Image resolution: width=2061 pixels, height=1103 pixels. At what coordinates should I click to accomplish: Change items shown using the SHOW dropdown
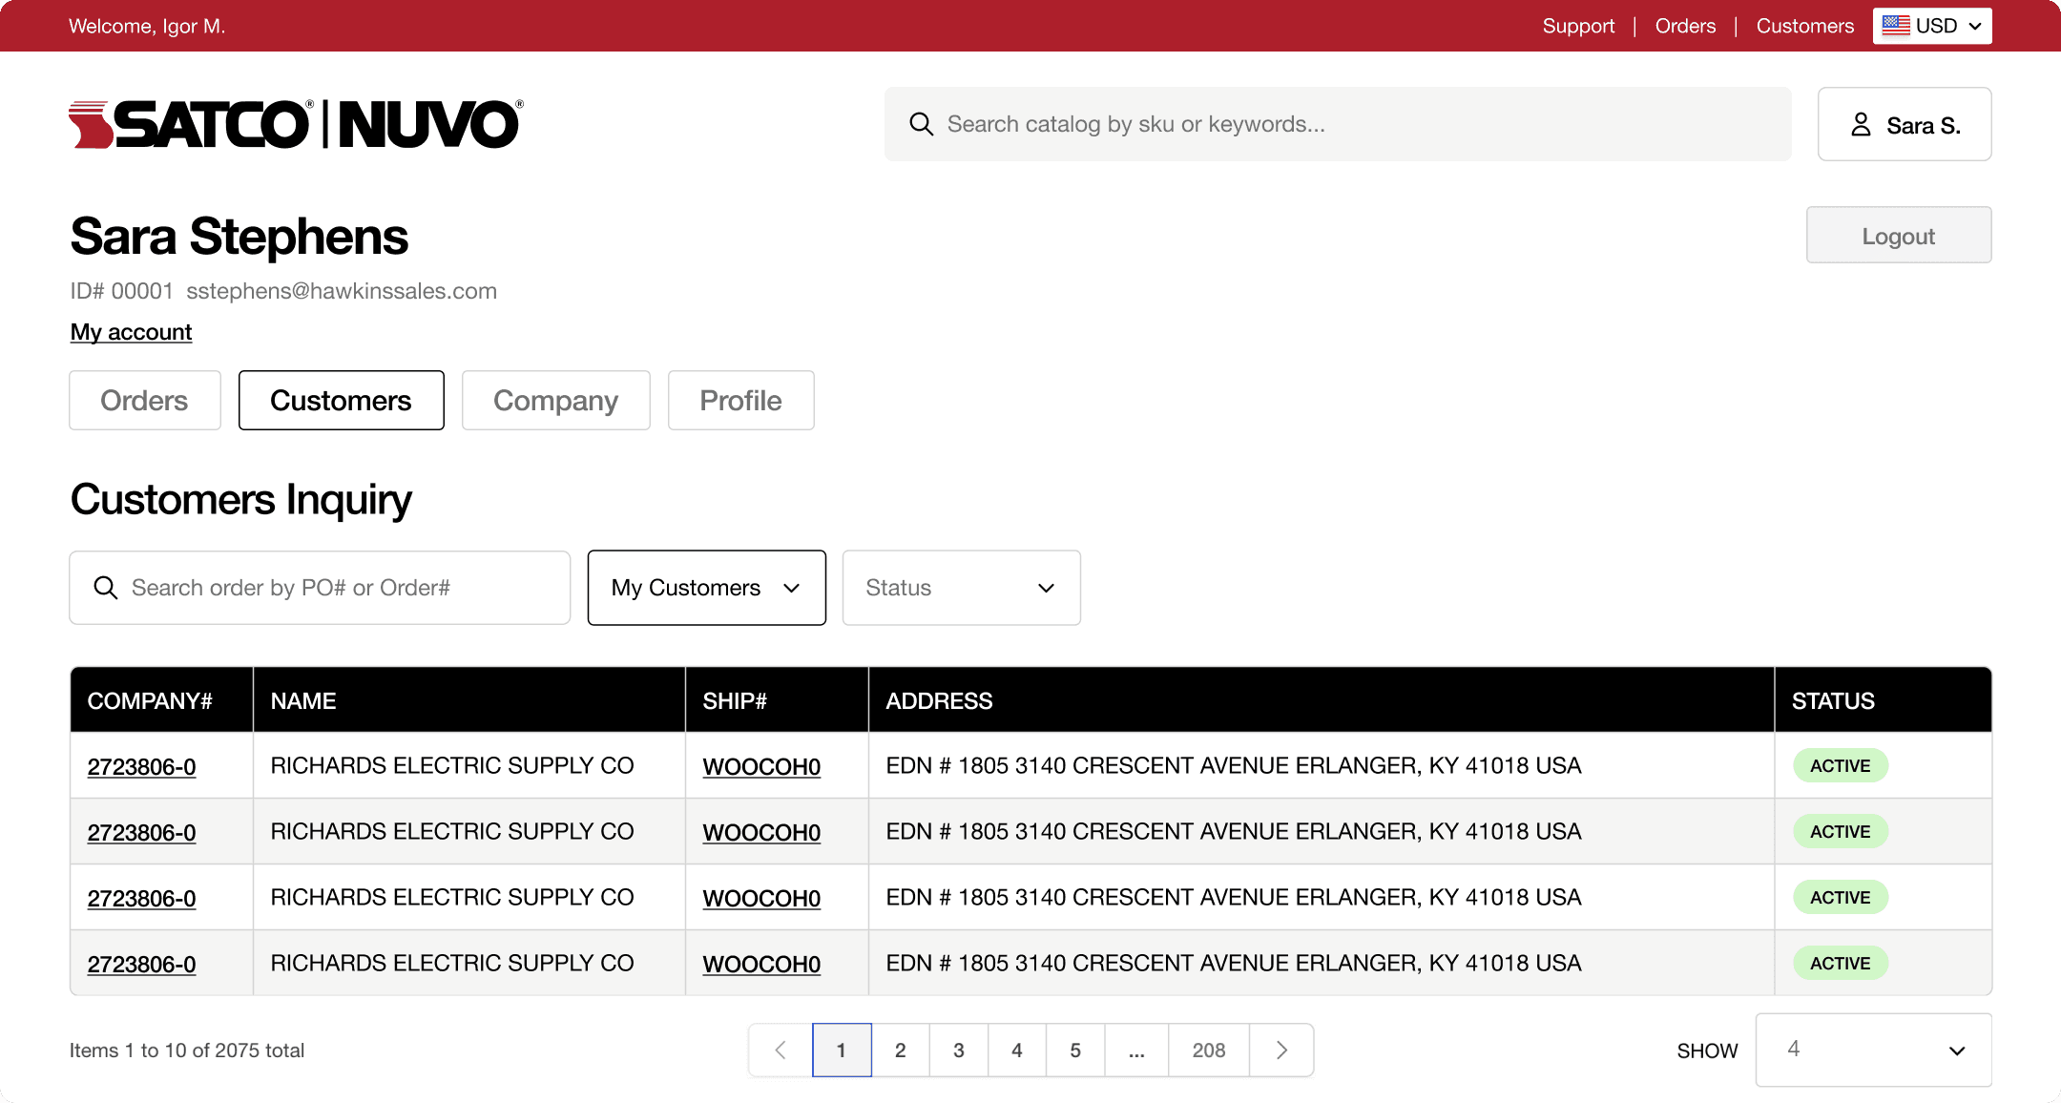click(x=1872, y=1050)
